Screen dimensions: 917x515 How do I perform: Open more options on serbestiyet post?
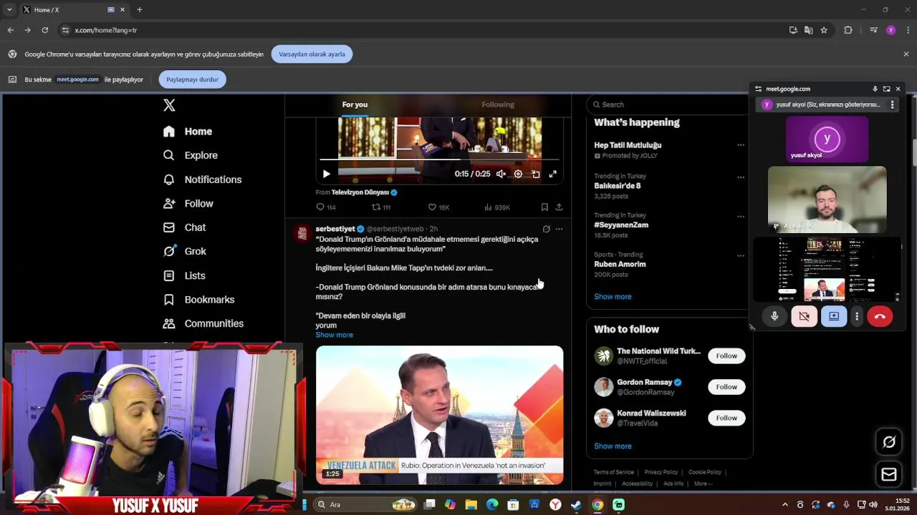pos(559,229)
